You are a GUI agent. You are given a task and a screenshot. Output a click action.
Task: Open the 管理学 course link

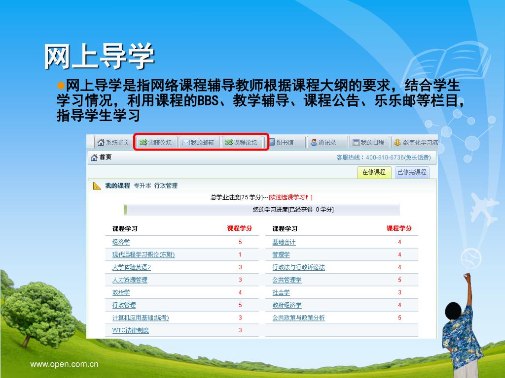tap(281, 255)
